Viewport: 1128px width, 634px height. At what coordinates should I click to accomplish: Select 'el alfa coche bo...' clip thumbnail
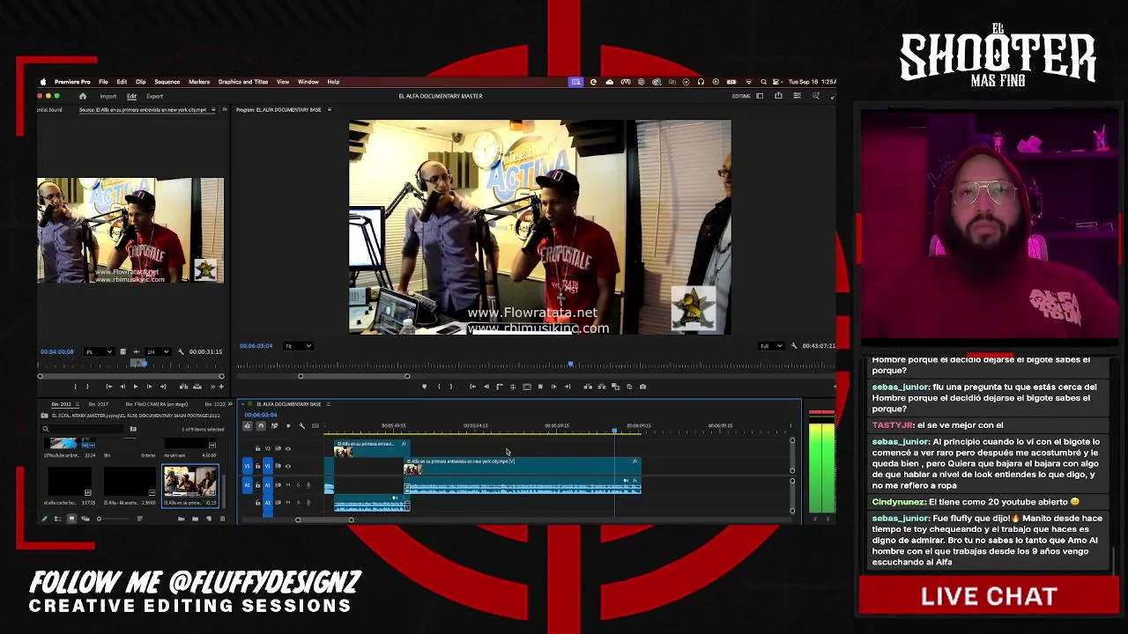coord(69,482)
